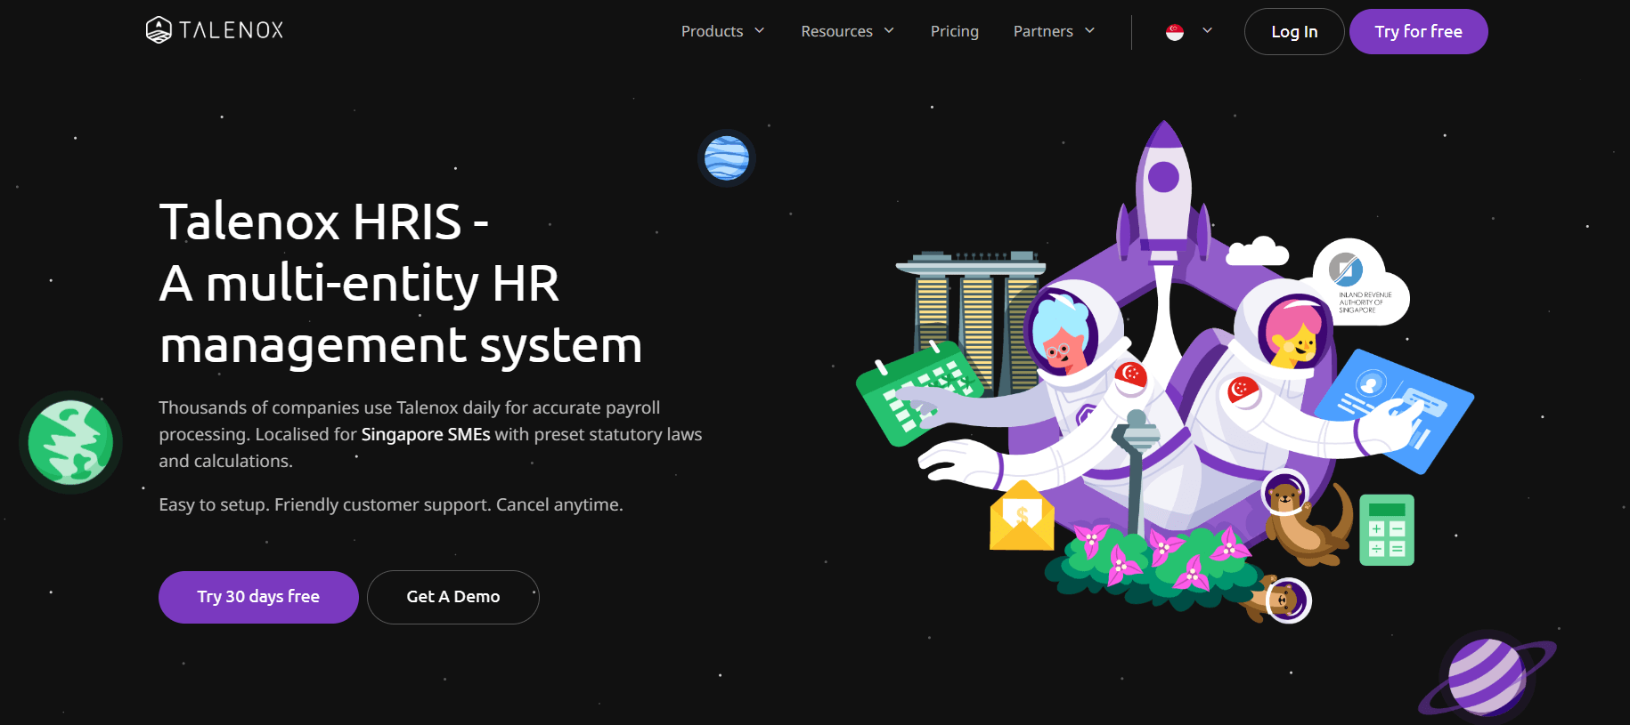Click the blue profile card illustration
1630x725 pixels.
[1394, 408]
